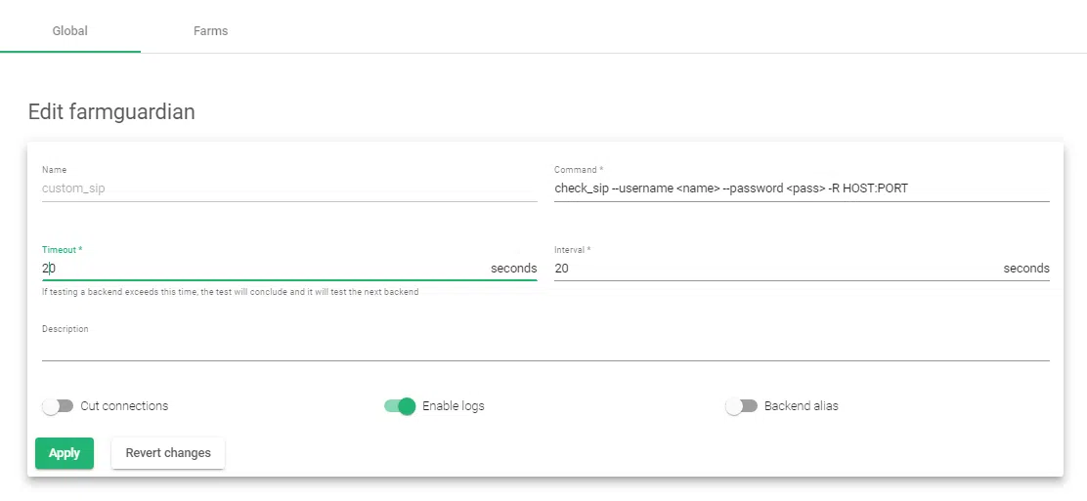Click the "Backend alias" label text

(801, 406)
